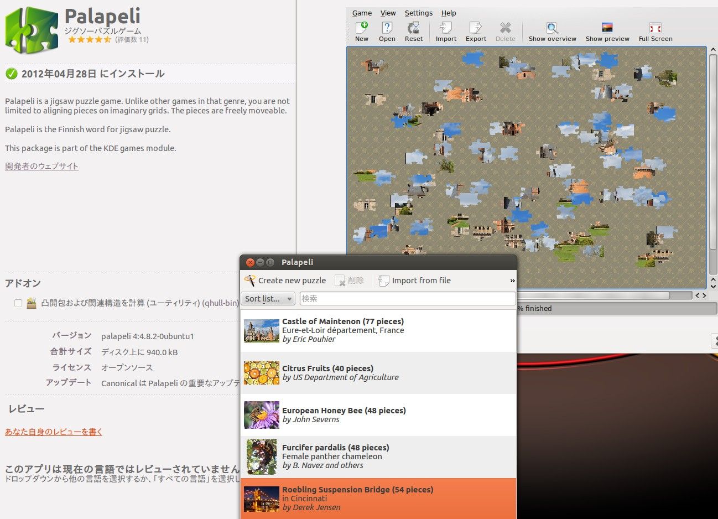Click 'Roebling Suspension Bridge (54 pieces)' title
This screenshot has height=519, width=718.
click(358, 490)
